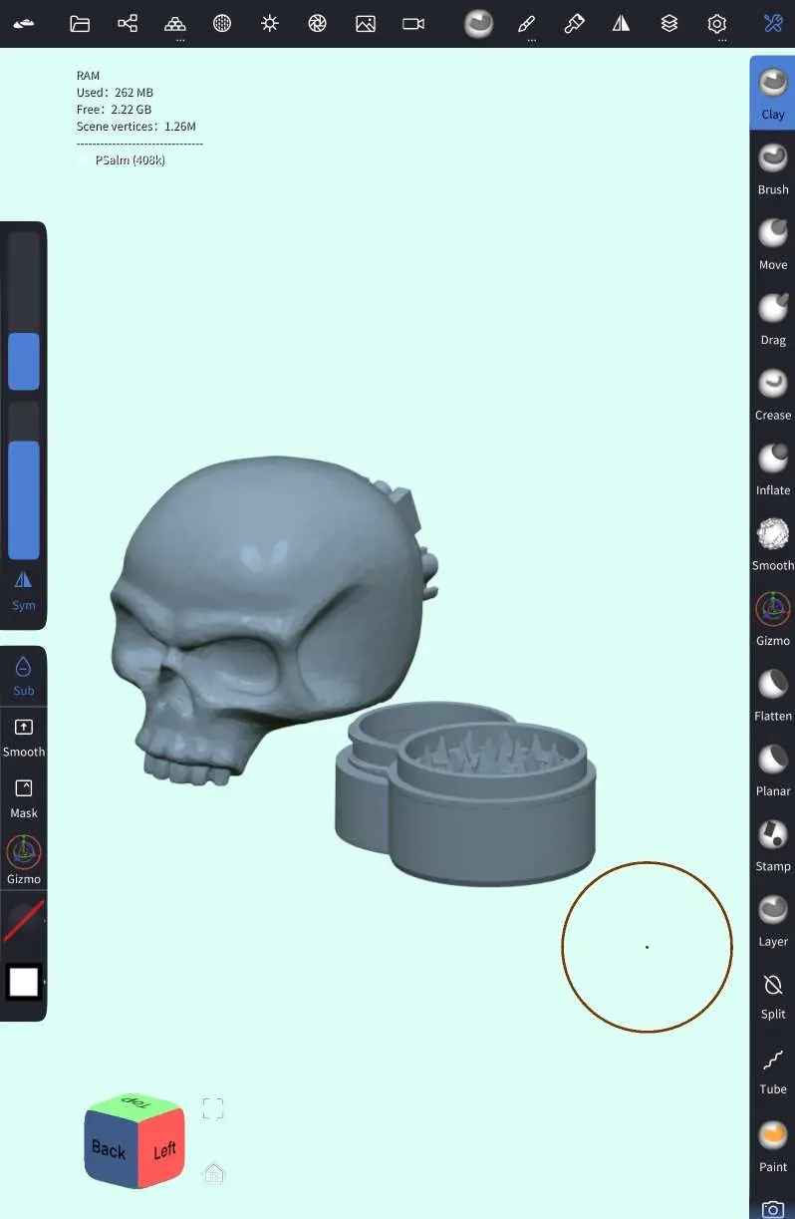Toggle Sym symmetry on left panel
This screenshot has height=1219, width=795.
coord(24,589)
